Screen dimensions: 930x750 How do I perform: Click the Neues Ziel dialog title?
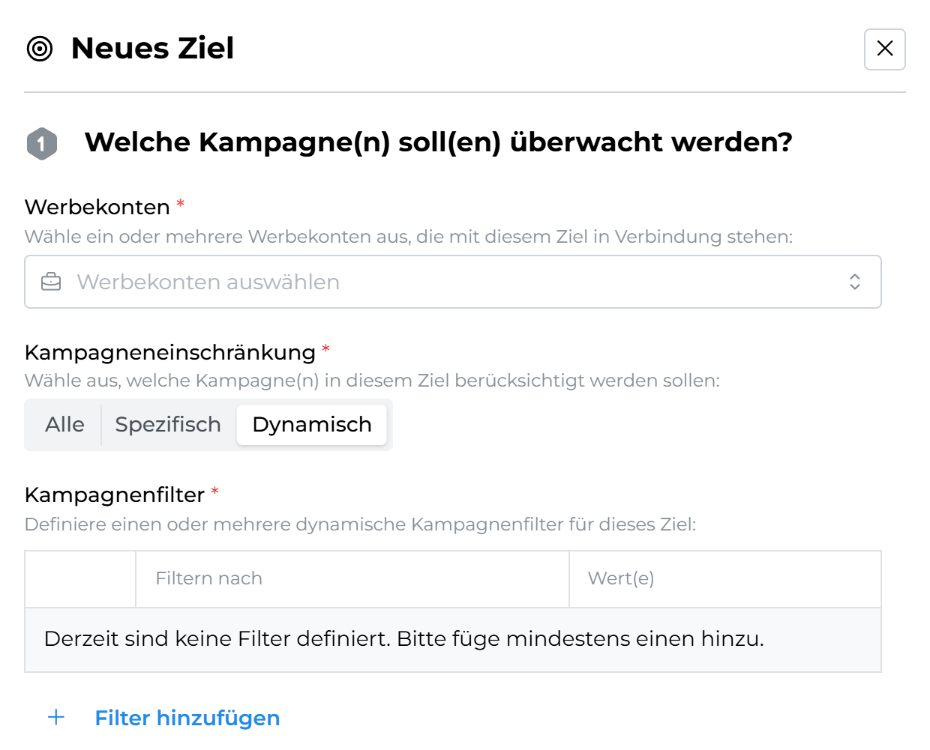[x=152, y=49]
